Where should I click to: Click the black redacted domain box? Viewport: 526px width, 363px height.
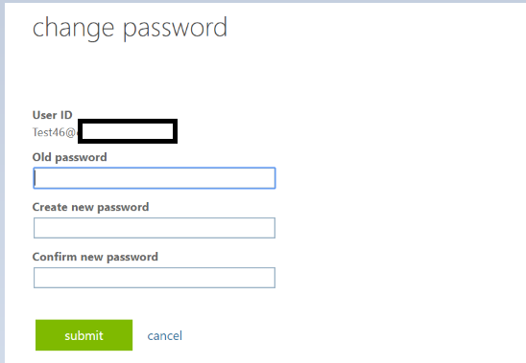click(128, 131)
